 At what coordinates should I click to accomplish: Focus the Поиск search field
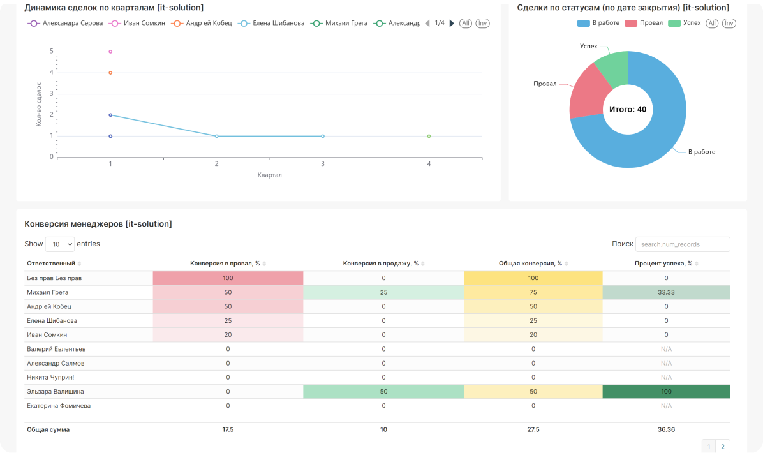point(683,244)
